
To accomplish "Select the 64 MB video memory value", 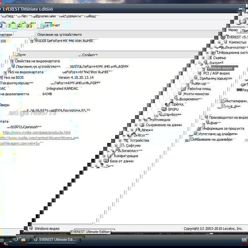I will 47,94.
